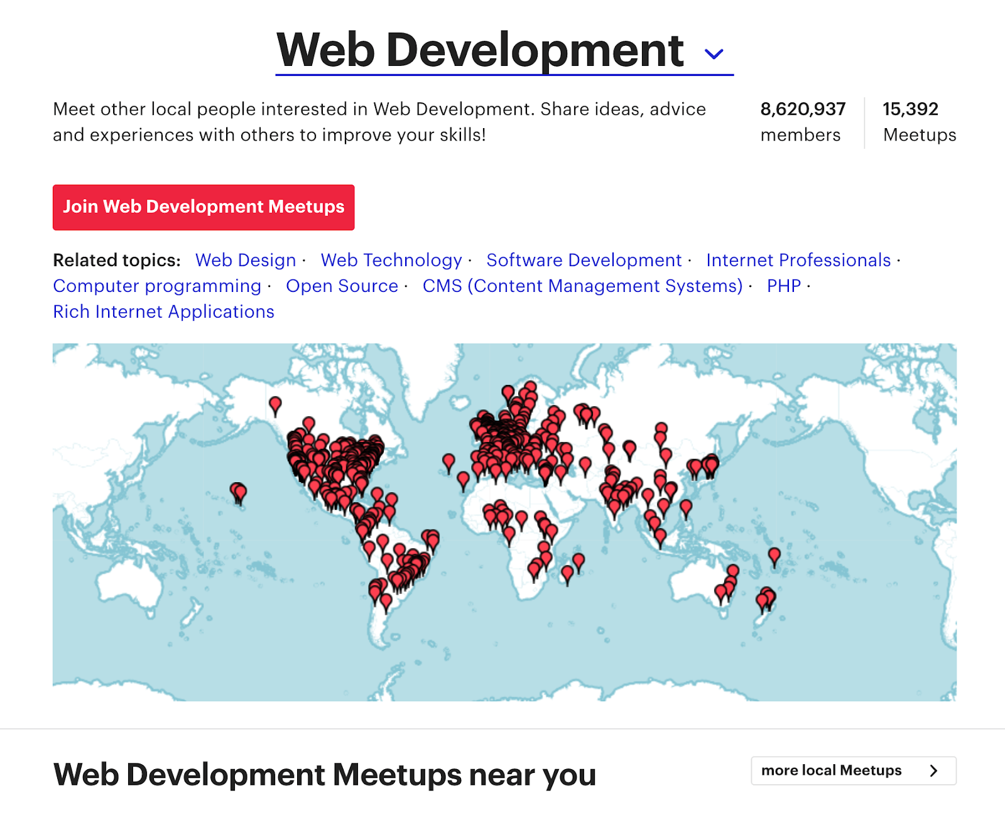Viewport: 1005px width, 820px height.
Task: Click chevron arrow in more local Meetups
Action: point(933,770)
